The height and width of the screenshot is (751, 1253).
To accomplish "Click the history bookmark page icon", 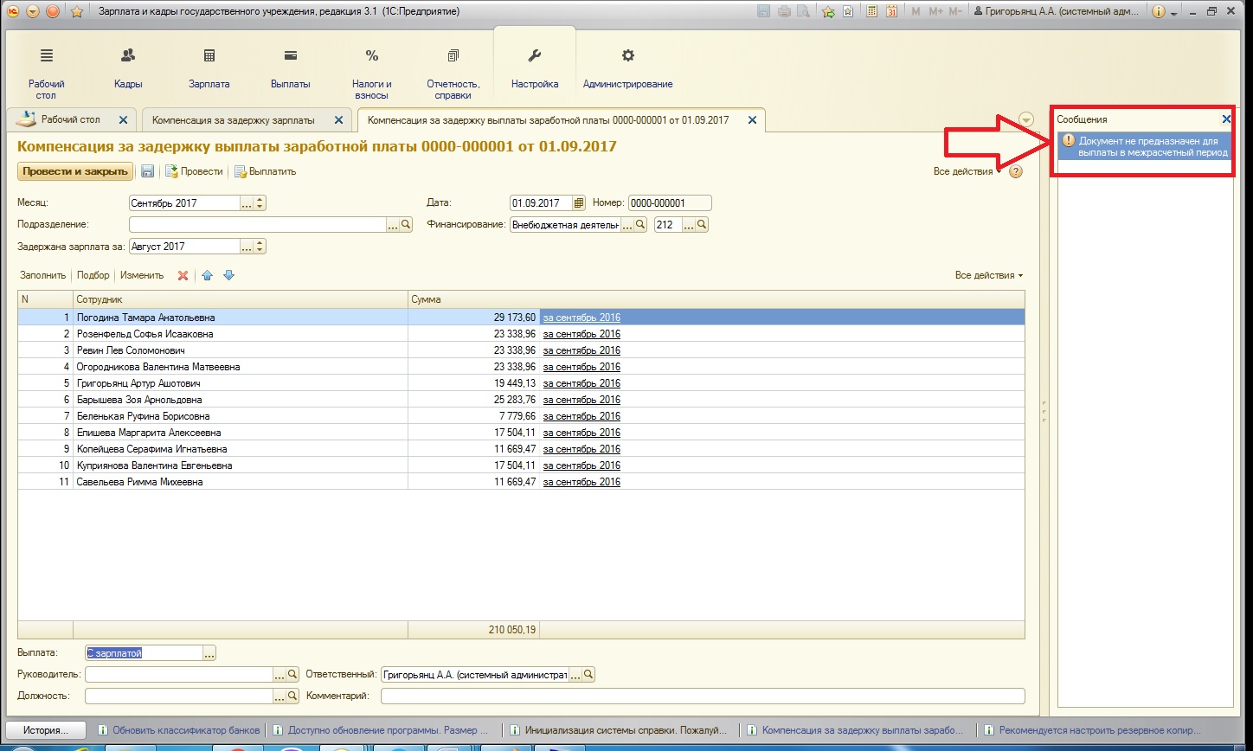I will click(847, 11).
